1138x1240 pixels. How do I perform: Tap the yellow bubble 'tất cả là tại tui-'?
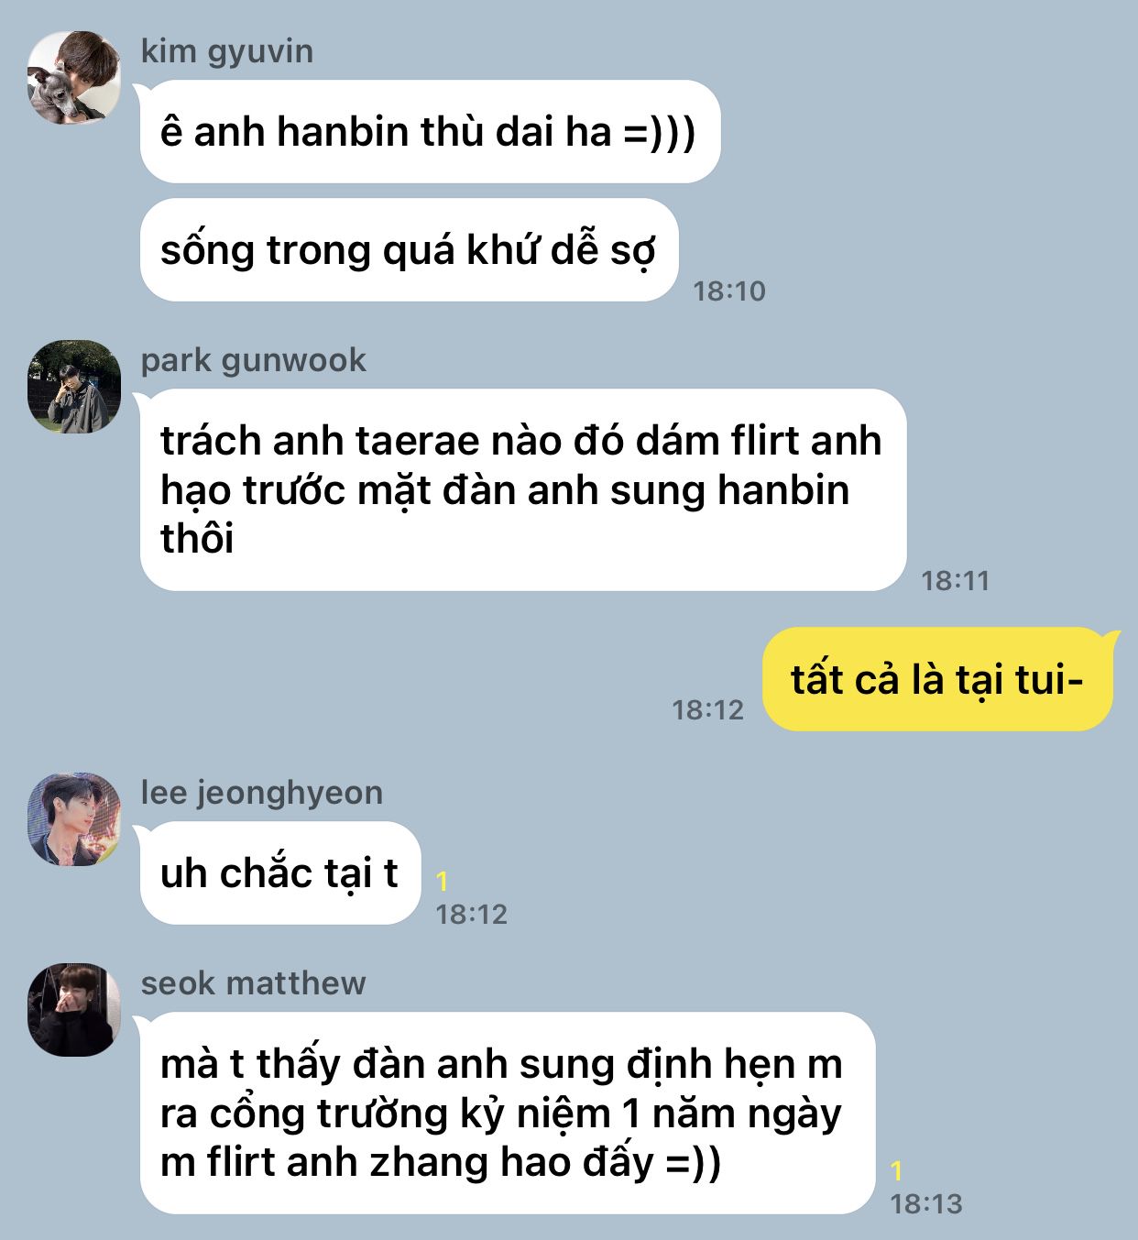click(937, 679)
